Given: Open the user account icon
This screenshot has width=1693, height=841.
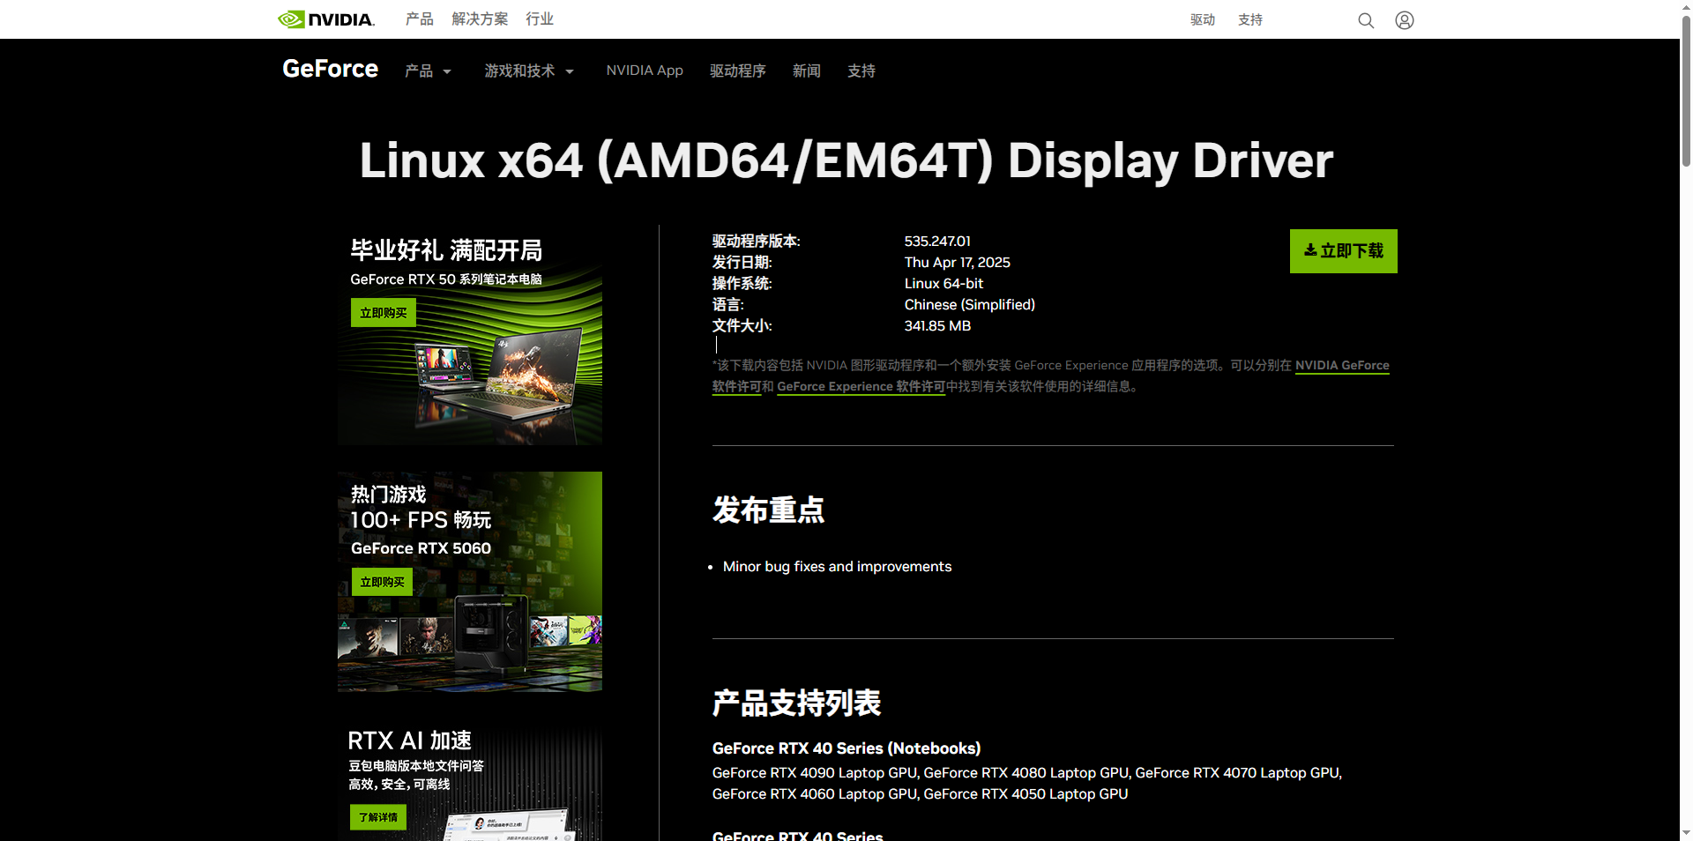Looking at the screenshot, I should point(1404,20).
